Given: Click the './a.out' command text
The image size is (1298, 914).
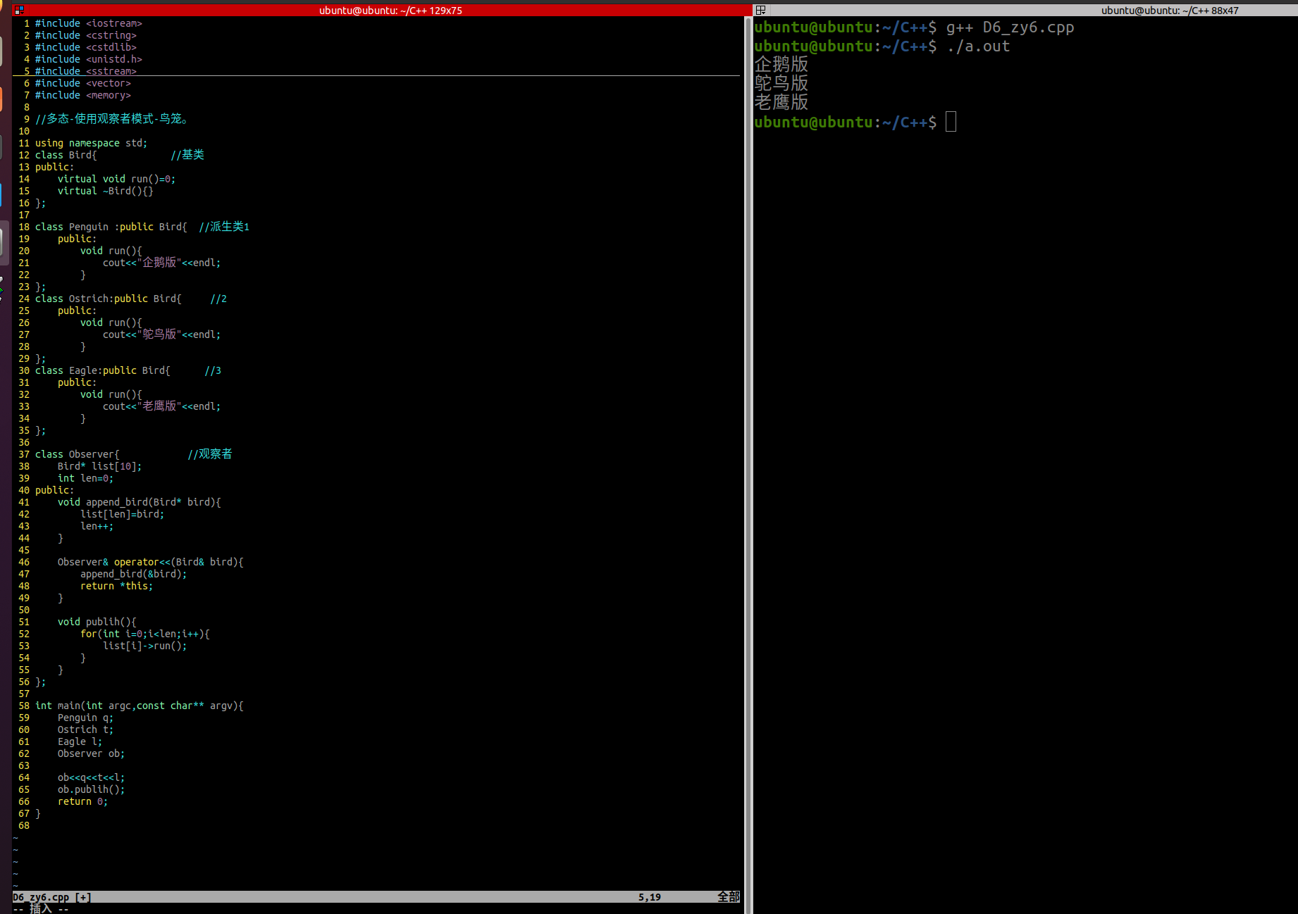Looking at the screenshot, I should [x=978, y=46].
